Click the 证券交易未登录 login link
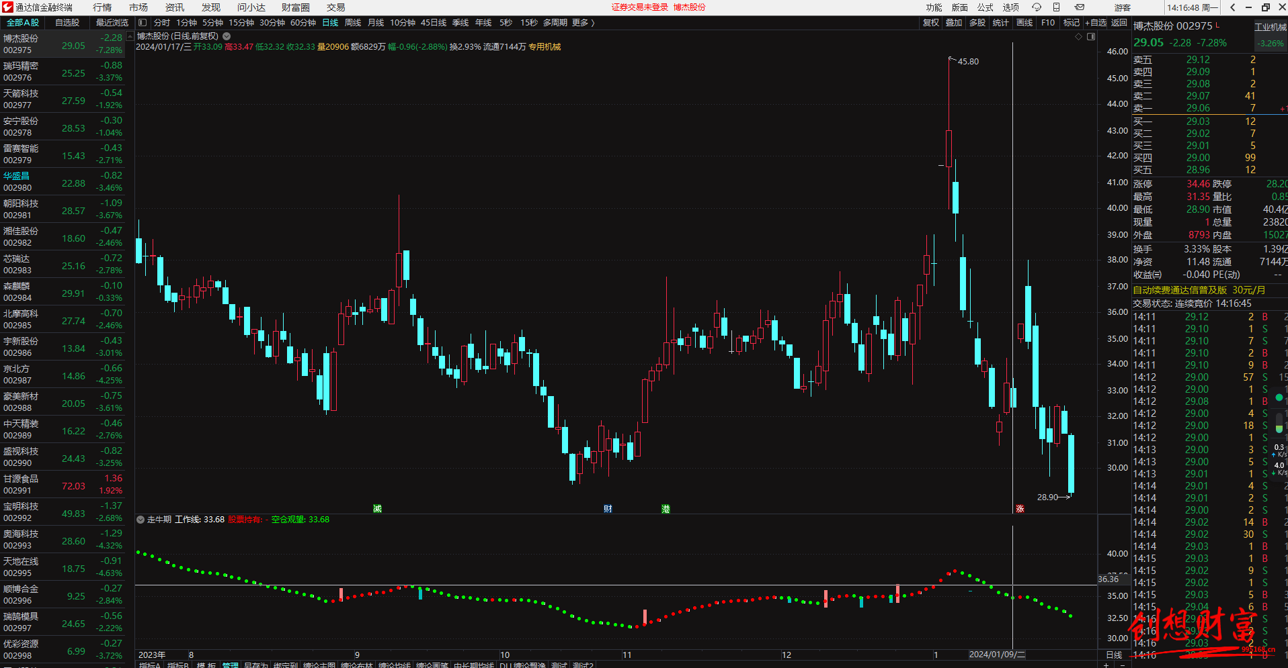The image size is (1288, 668). coord(640,7)
